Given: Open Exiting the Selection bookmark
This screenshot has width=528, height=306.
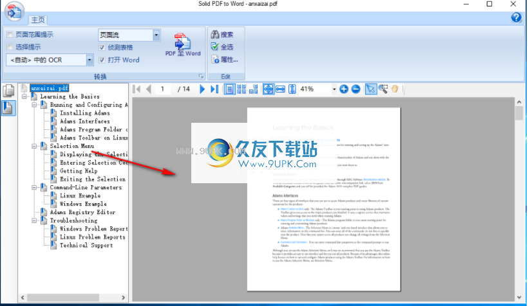Looking at the screenshot, I should click(93, 179).
